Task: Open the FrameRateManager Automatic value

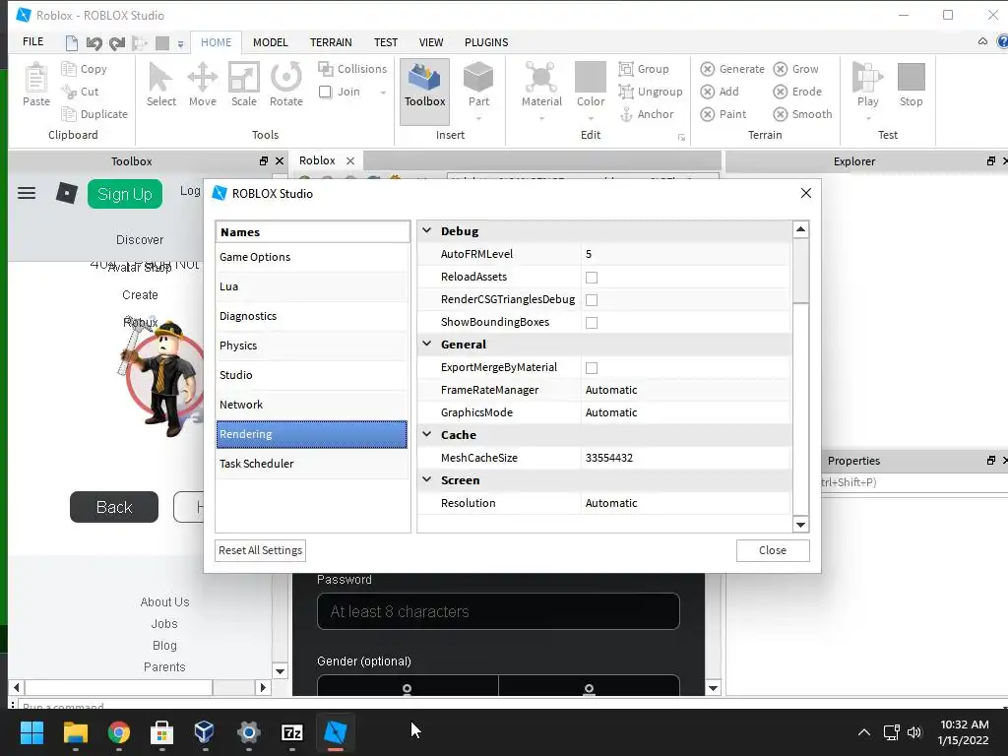Action: 685,390
